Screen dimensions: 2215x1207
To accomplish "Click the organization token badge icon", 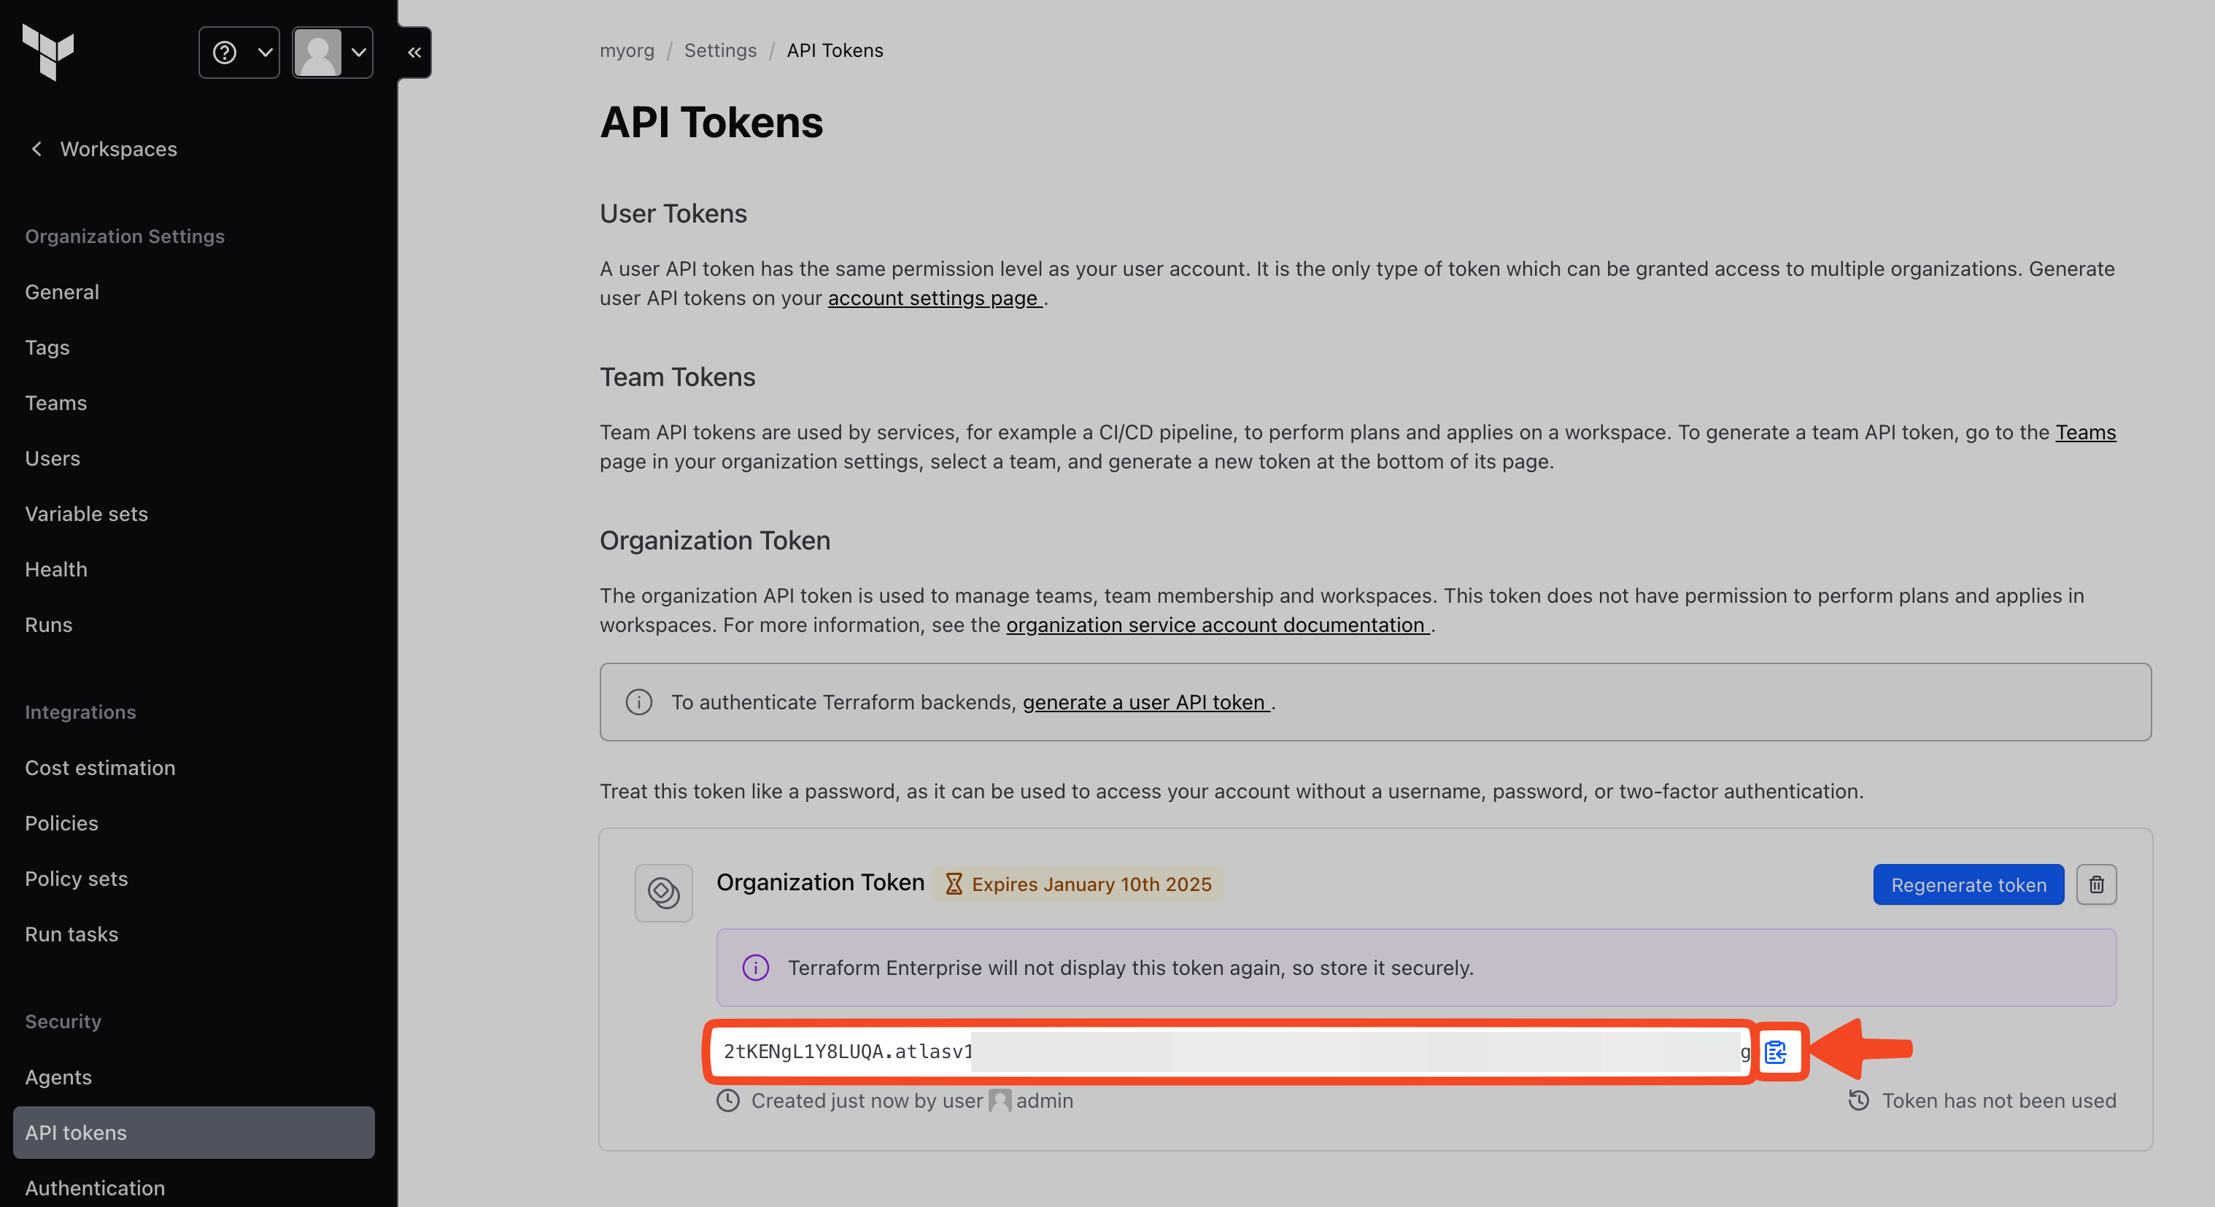I will pyautogui.click(x=663, y=892).
